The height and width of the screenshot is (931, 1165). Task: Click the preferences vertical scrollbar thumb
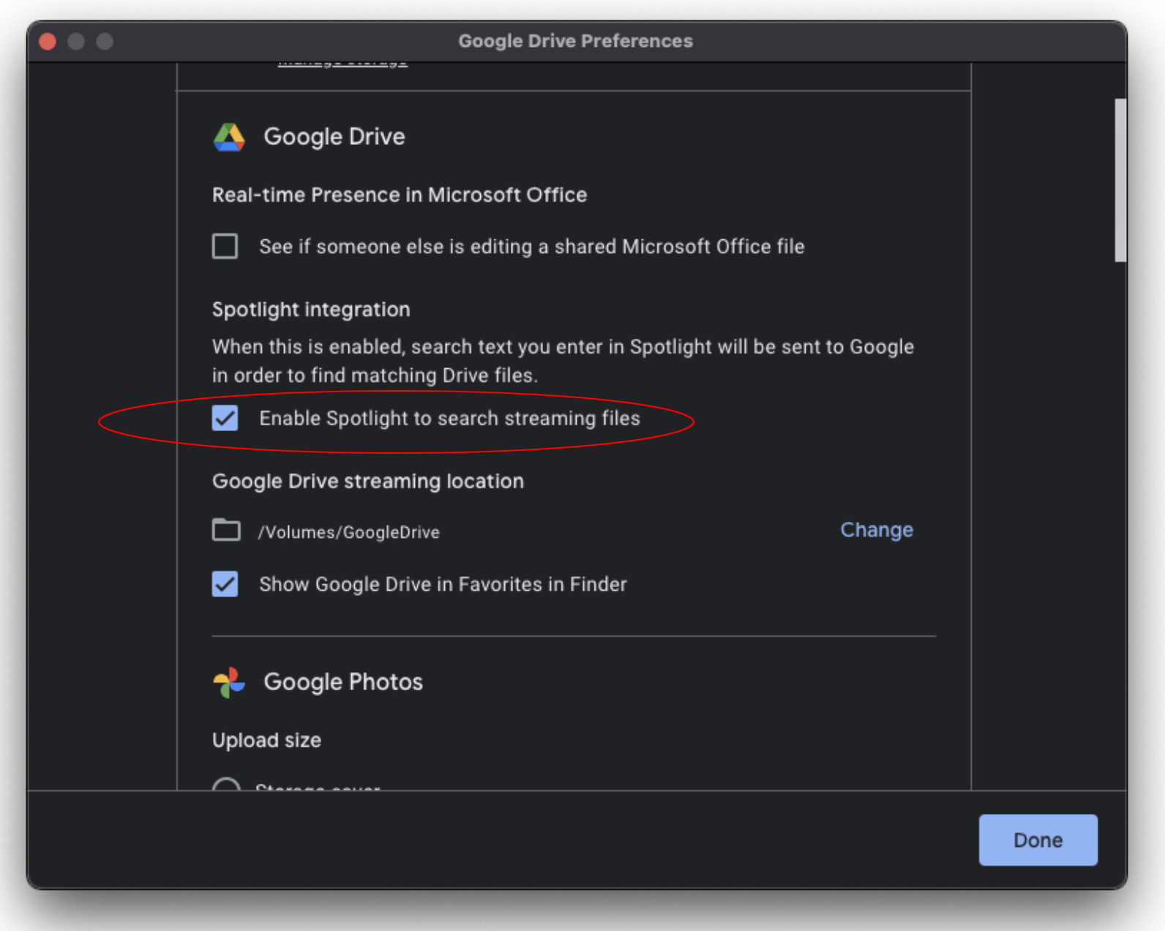[x=1120, y=180]
